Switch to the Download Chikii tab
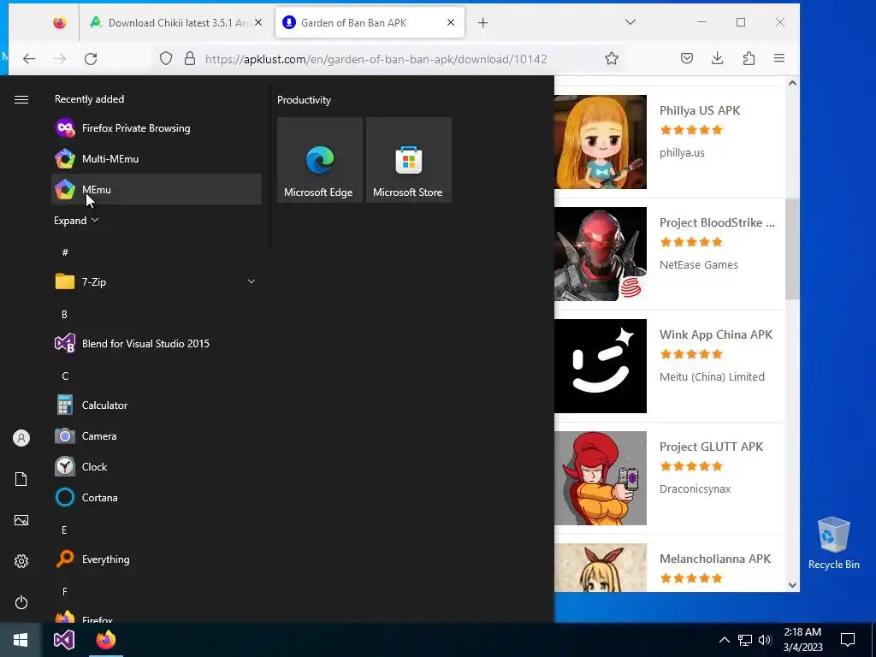 pos(175,22)
